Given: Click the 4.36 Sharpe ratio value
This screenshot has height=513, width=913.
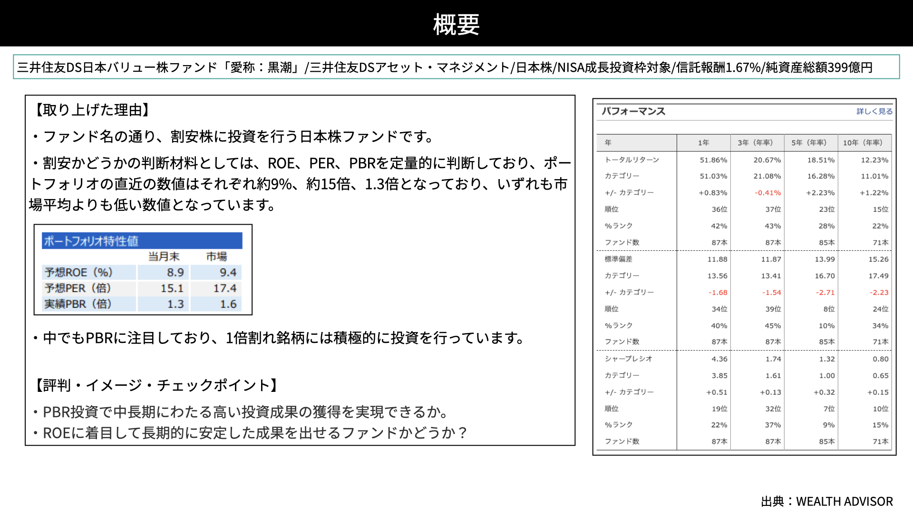Looking at the screenshot, I should (x=719, y=359).
